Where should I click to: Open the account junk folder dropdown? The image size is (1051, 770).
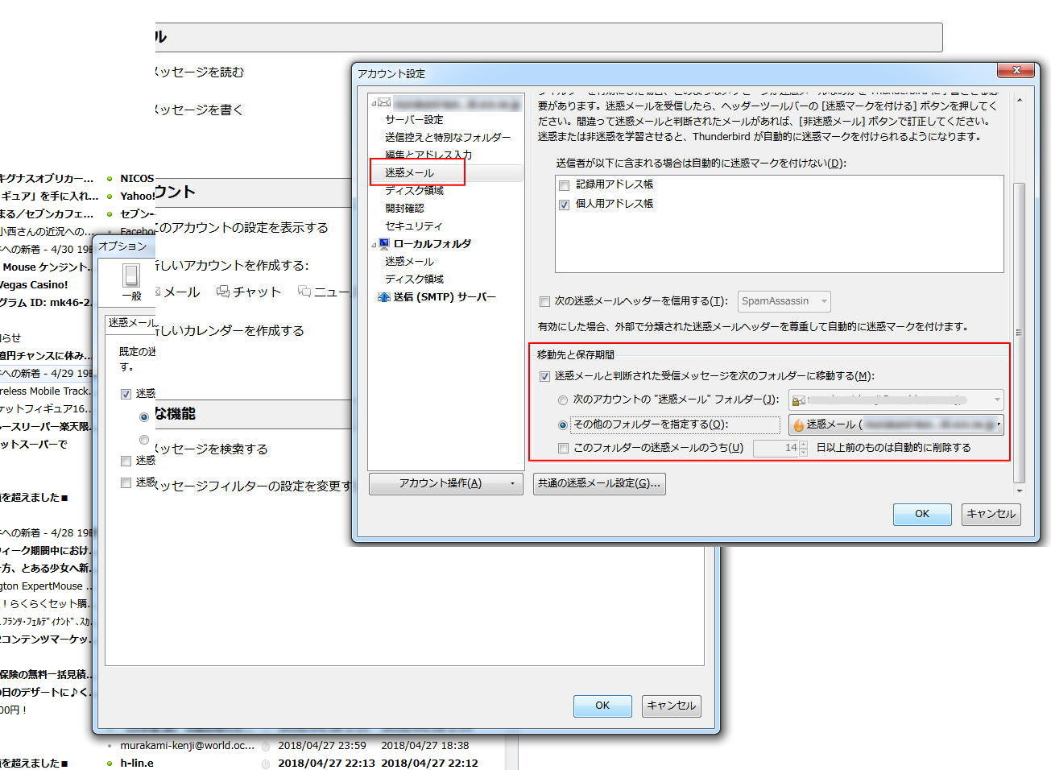tap(896, 399)
